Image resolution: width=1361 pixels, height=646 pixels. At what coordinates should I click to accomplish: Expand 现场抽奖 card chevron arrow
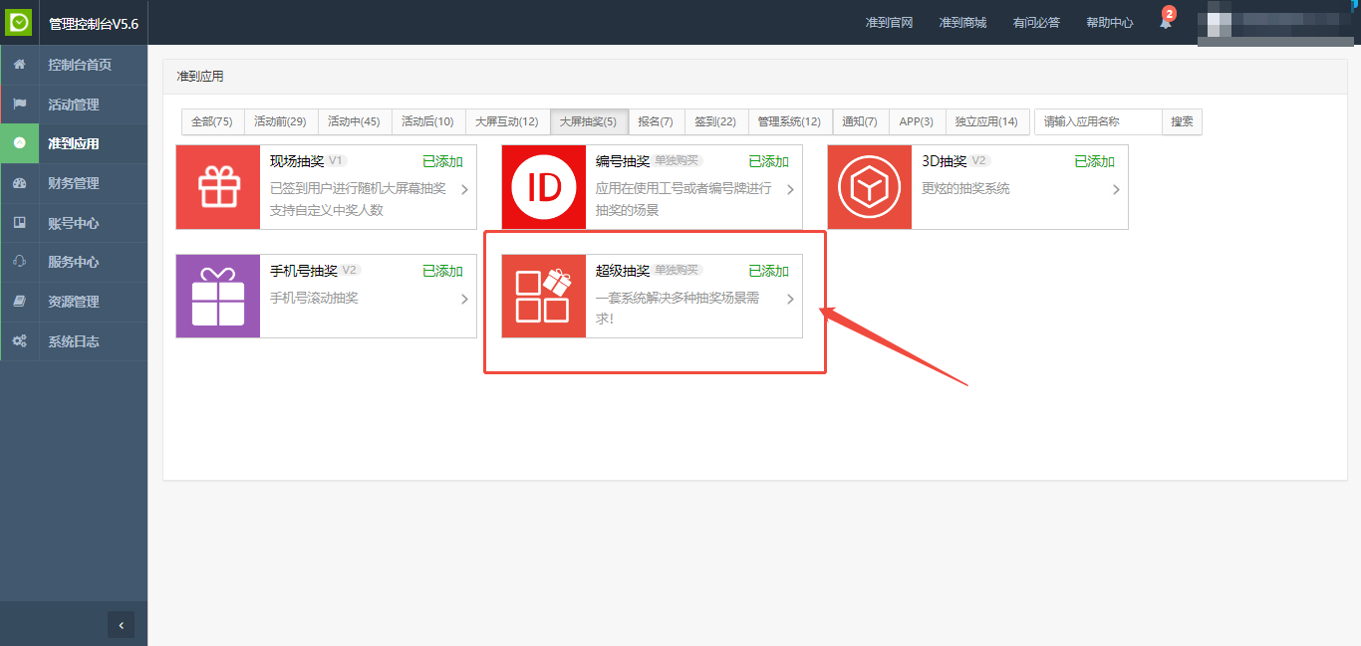coord(464,190)
